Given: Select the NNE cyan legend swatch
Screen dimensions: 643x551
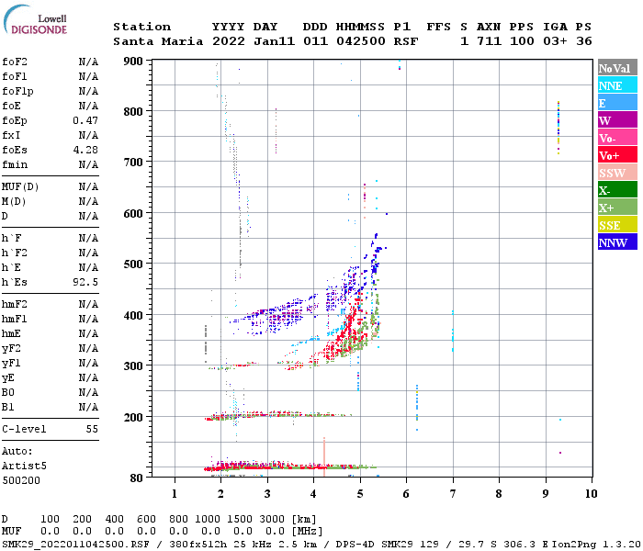Looking at the screenshot, I should [x=617, y=85].
